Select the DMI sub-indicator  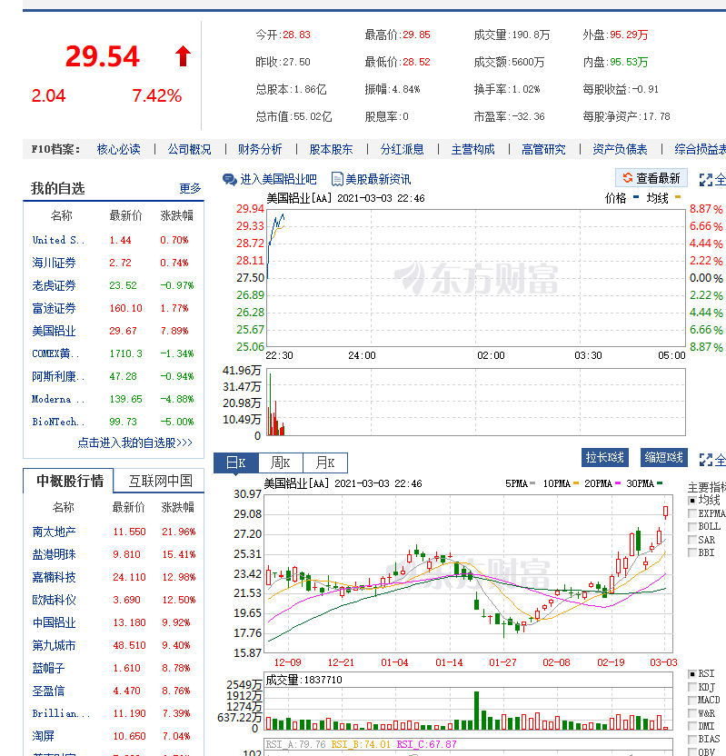pos(692,726)
